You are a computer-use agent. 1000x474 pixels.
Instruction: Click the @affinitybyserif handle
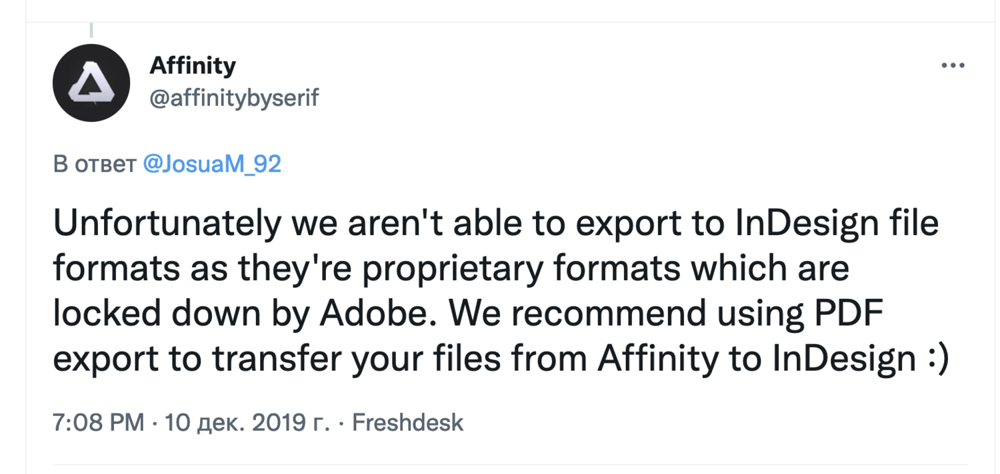click(235, 99)
